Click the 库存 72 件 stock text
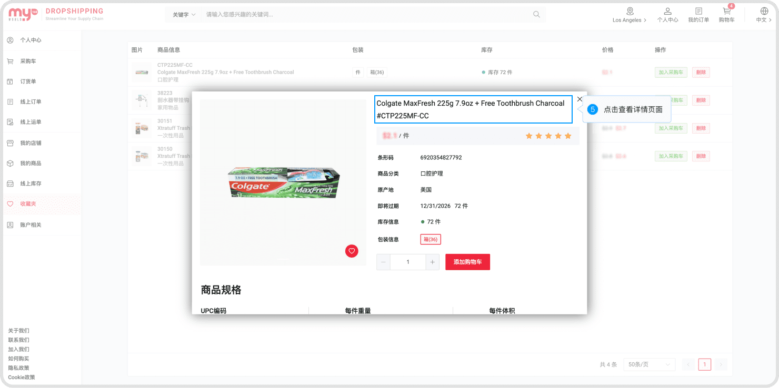The height and width of the screenshot is (388, 779). pyautogui.click(x=500, y=73)
